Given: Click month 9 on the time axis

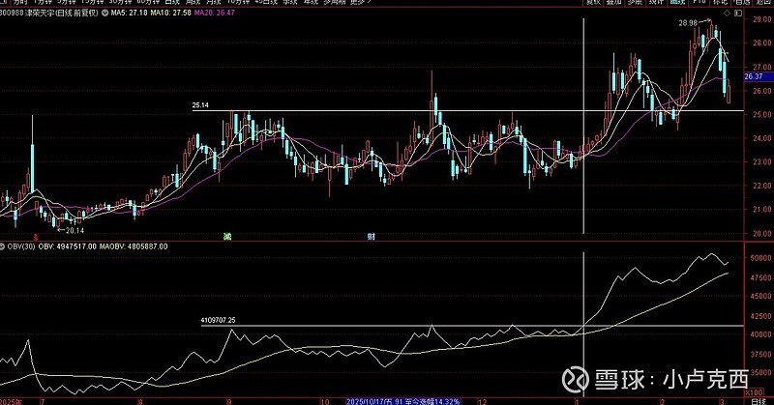Looking at the screenshot, I should pyautogui.click(x=229, y=402).
